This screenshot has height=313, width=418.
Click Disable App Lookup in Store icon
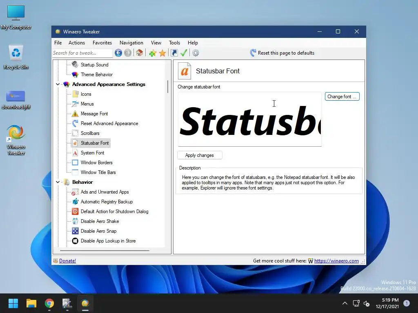(75, 241)
